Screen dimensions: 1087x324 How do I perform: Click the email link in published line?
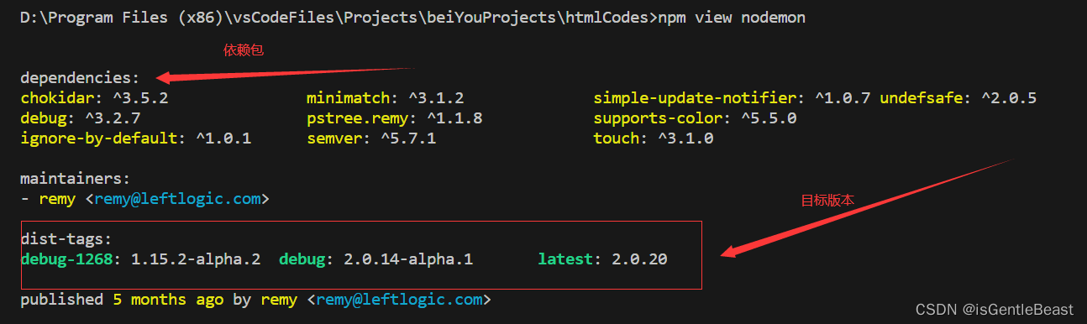(400, 300)
